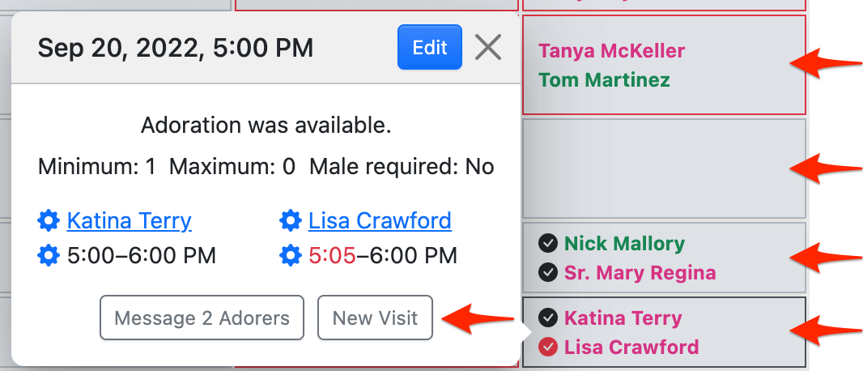Image resolution: width=863 pixels, height=371 pixels.
Task: Click gear icon next to 5:00–6:00 PM
Action: [49, 256]
